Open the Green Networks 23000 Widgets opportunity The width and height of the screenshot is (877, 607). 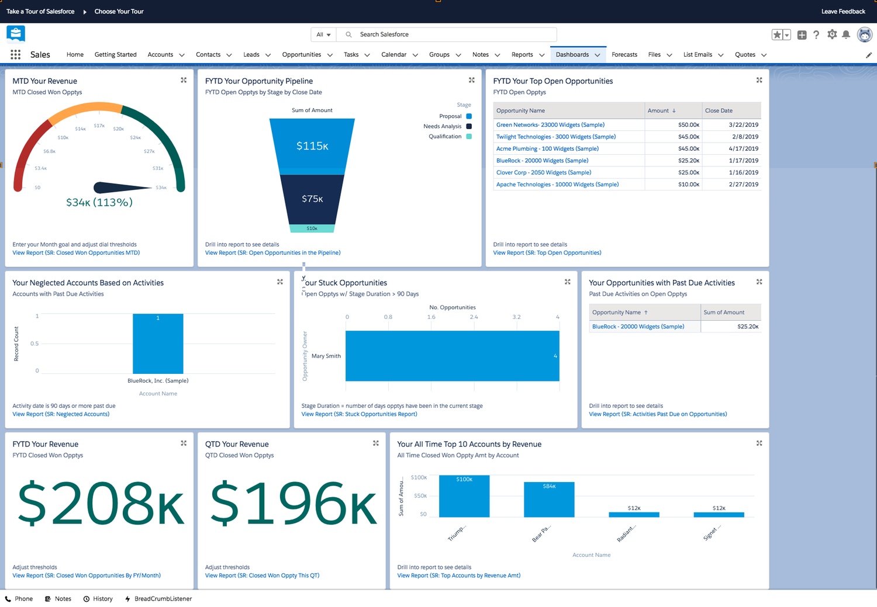tap(550, 124)
